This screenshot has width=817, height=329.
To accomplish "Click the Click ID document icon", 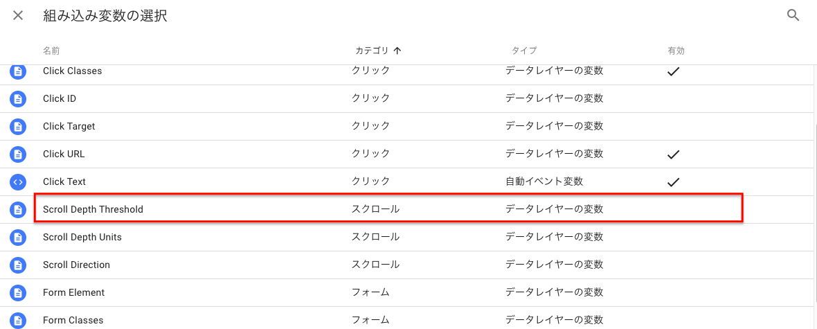I will click(x=18, y=98).
